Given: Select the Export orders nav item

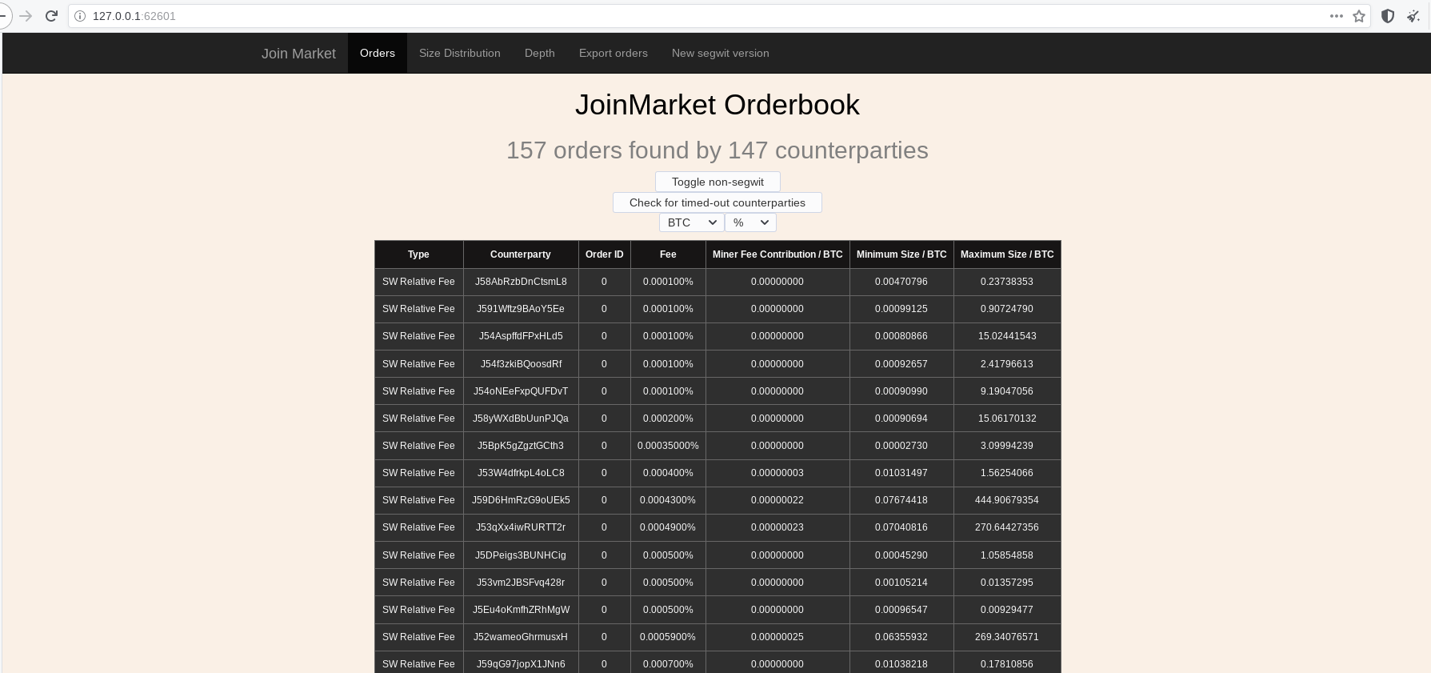Looking at the screenshot, I should 613,54.
